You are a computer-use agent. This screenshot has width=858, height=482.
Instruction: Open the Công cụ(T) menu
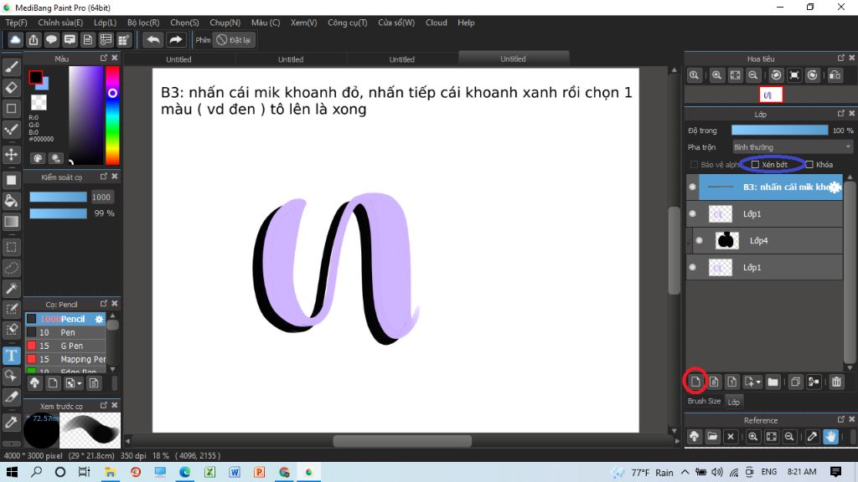348,23
